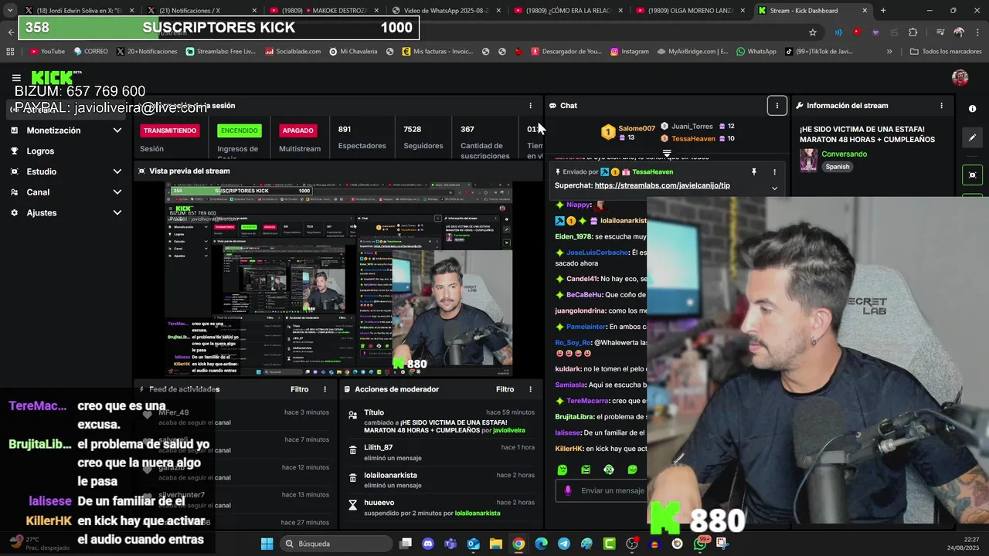The image size is (989, 556).
Task: Open the Información del stream options menu
Action: (x=941, y=106)
